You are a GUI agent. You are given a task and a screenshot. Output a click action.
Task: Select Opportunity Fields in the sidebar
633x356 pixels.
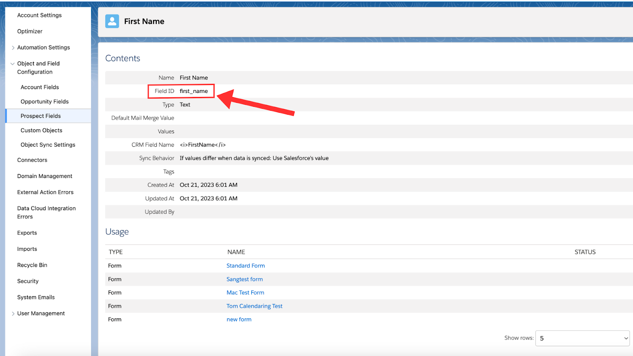[44, 101]
